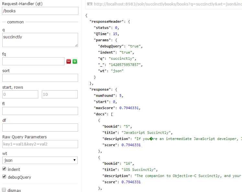Click the "indent" value "true" in params

[126, 52]
